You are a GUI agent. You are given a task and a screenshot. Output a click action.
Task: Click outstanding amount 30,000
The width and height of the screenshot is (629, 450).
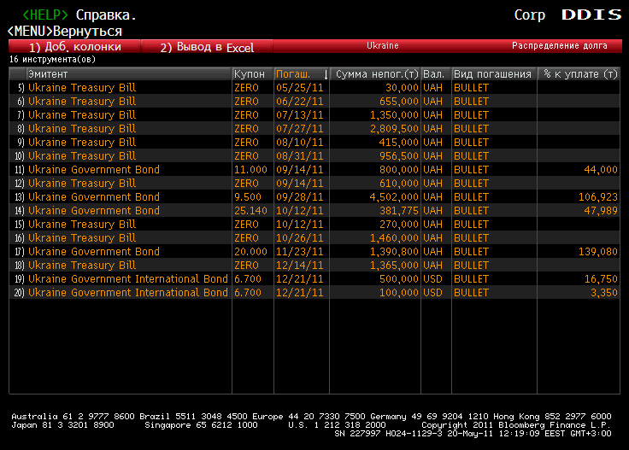402,88
